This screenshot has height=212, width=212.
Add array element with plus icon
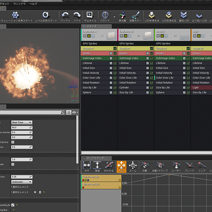[35, 192]
